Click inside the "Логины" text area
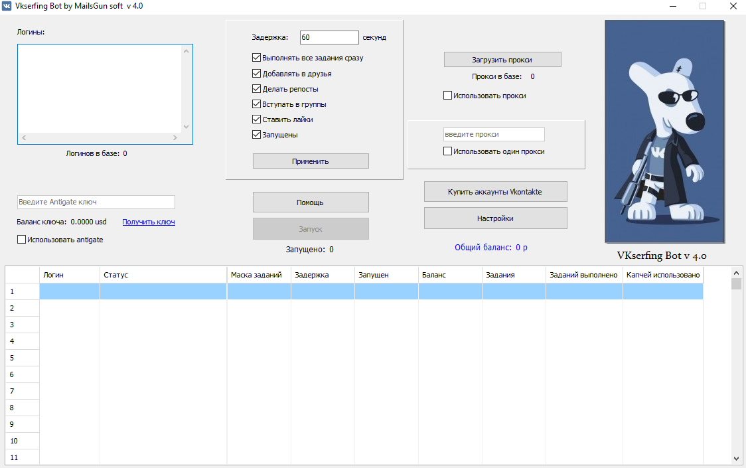This screenshot has width=746, height=468. 100,89
